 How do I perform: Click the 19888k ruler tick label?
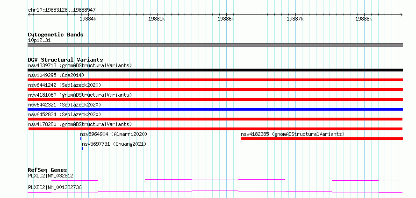click(364, 19)
